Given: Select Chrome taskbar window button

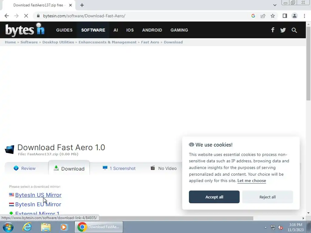Looking at the screenshot, I should click(x=99, y=227).
